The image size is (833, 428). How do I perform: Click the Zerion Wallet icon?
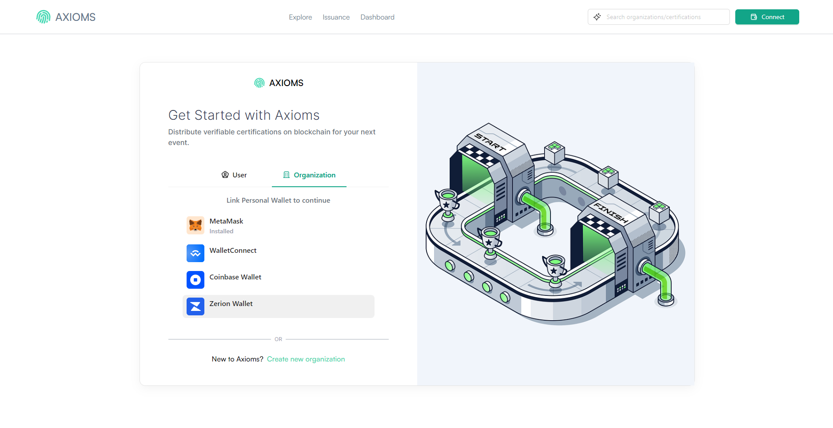[x=195, y=306]
